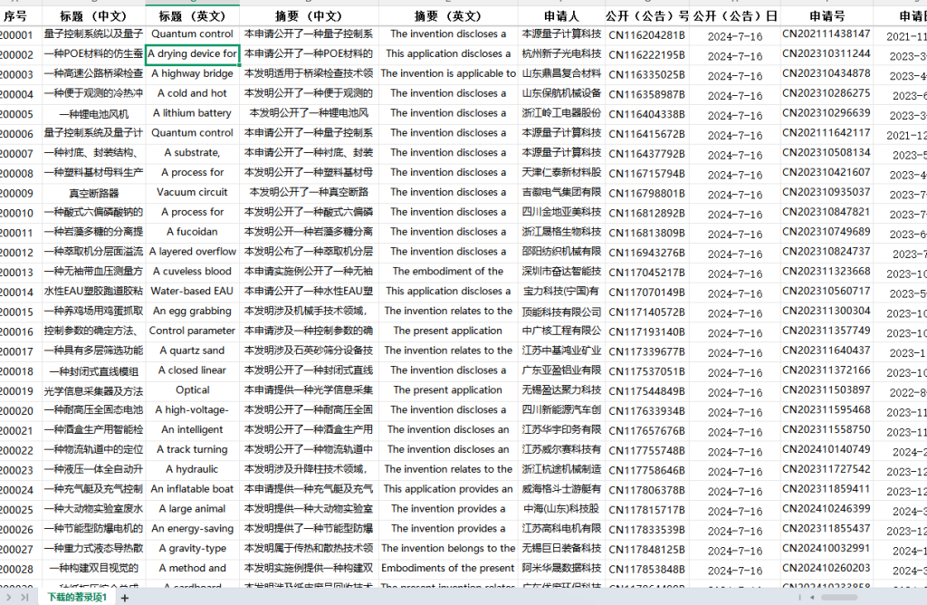This screenshot has width=927, height=605.
Task: Click the cell 'Control parameter'
Action: [192, 331]
